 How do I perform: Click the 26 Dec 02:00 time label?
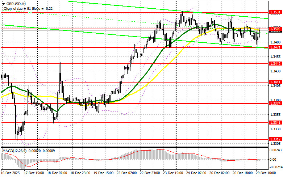[220, 173]
